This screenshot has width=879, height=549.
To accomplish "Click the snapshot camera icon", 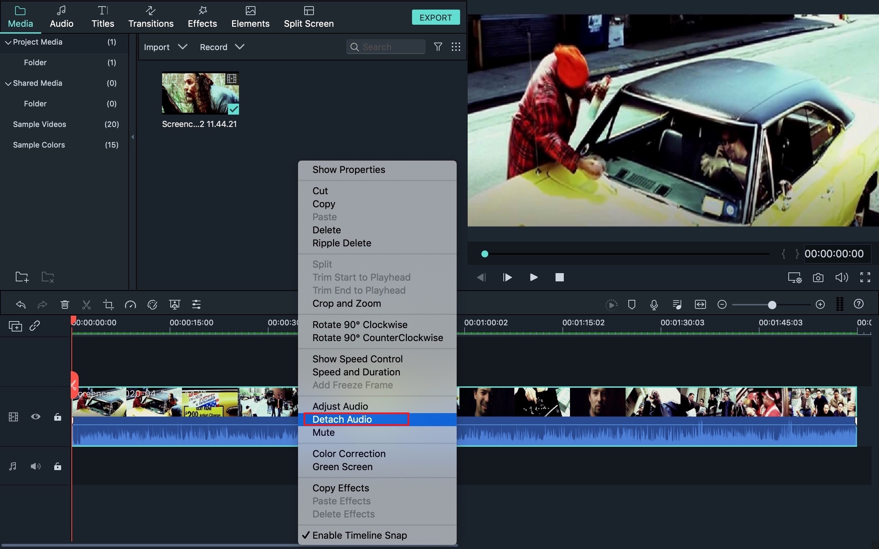I will pyautogui.click(x=818, y=277).
